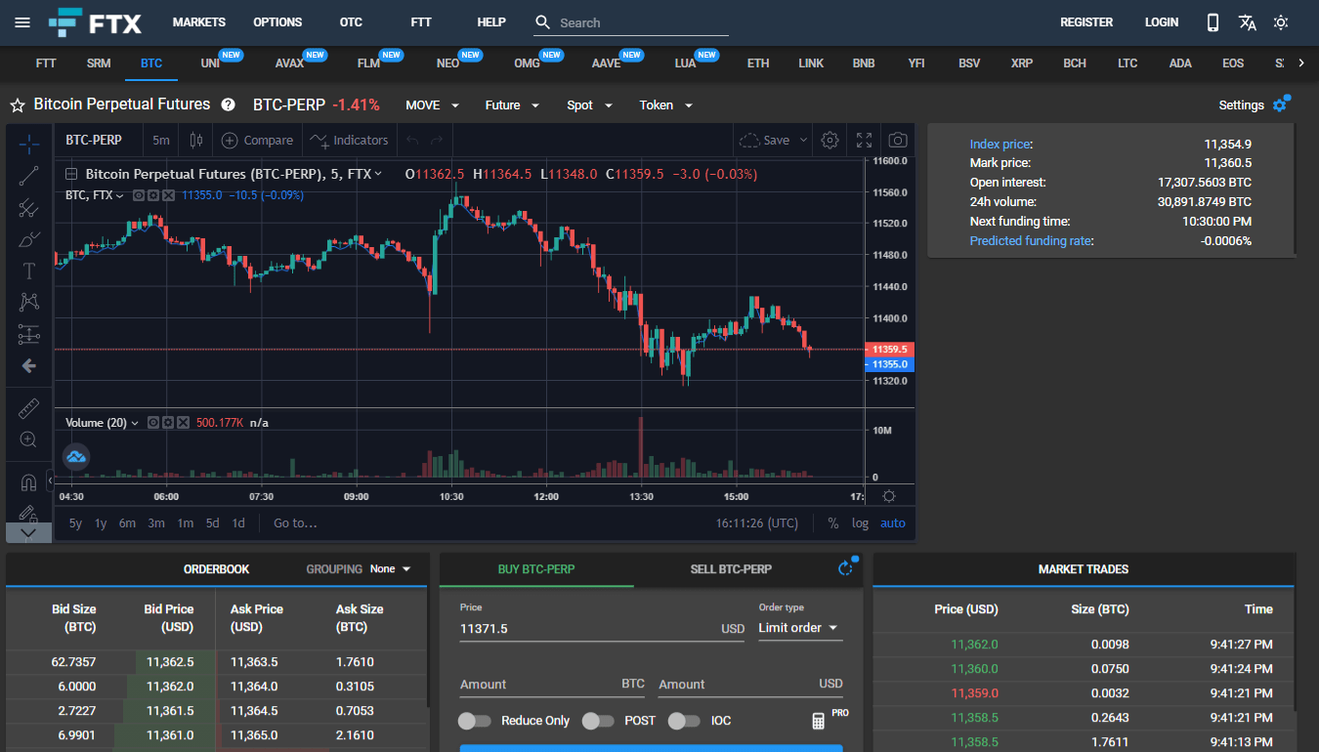This screenshot has height=752, width=1319.
Task: Open the Indicators button
Action: 349,140
